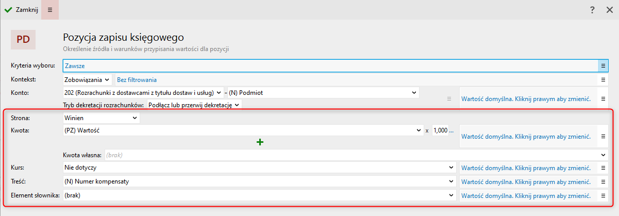The image size is (619, 216).
Task: Click the Bez filtrowania link
Action: pyautogui.click(x=137, y=80)
